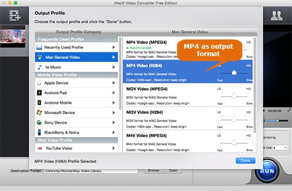Click the Microsoft Device label

point(59,113)
